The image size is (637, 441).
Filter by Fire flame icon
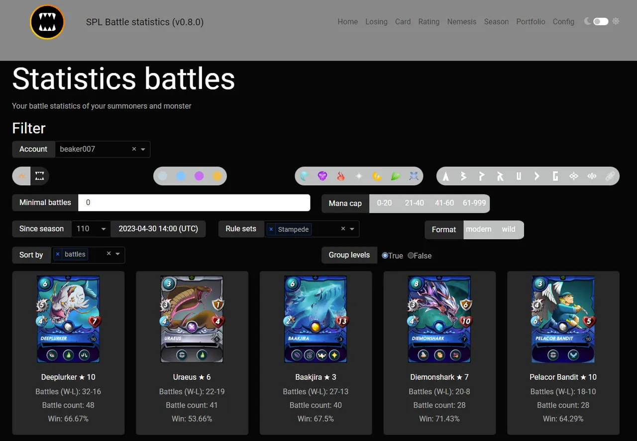tap(341, 176)
